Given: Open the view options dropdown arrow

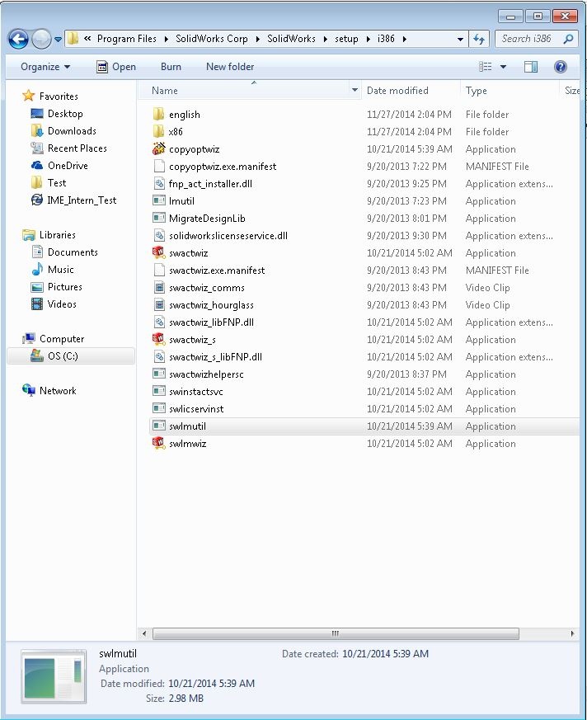Looking at the screenshot, I should pyautogui.click(x=503, y=67).
